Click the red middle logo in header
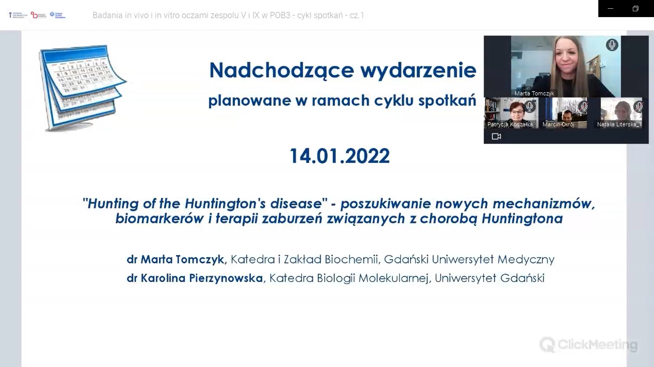Image resolution: width=654 pixels, height=367 pixels. [38, 15]
